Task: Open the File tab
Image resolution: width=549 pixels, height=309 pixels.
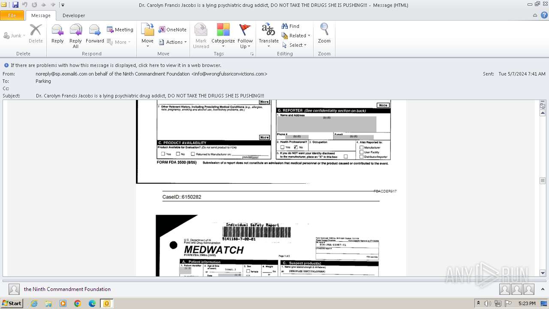Action: [12, 15]
